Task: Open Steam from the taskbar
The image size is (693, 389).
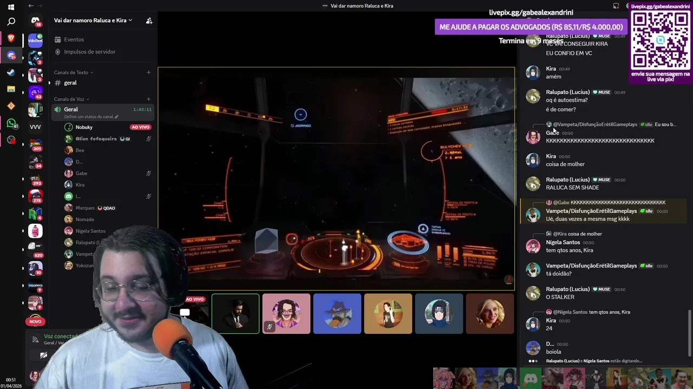Action: click(11, 72)
